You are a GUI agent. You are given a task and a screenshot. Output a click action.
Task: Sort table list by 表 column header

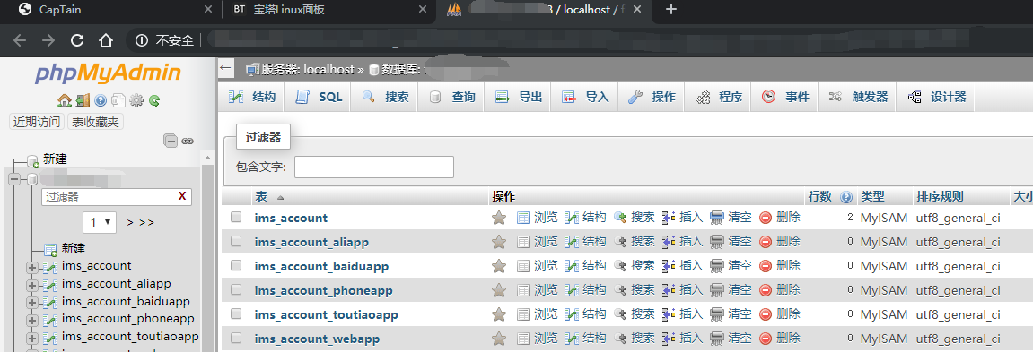tap(260, 197)
